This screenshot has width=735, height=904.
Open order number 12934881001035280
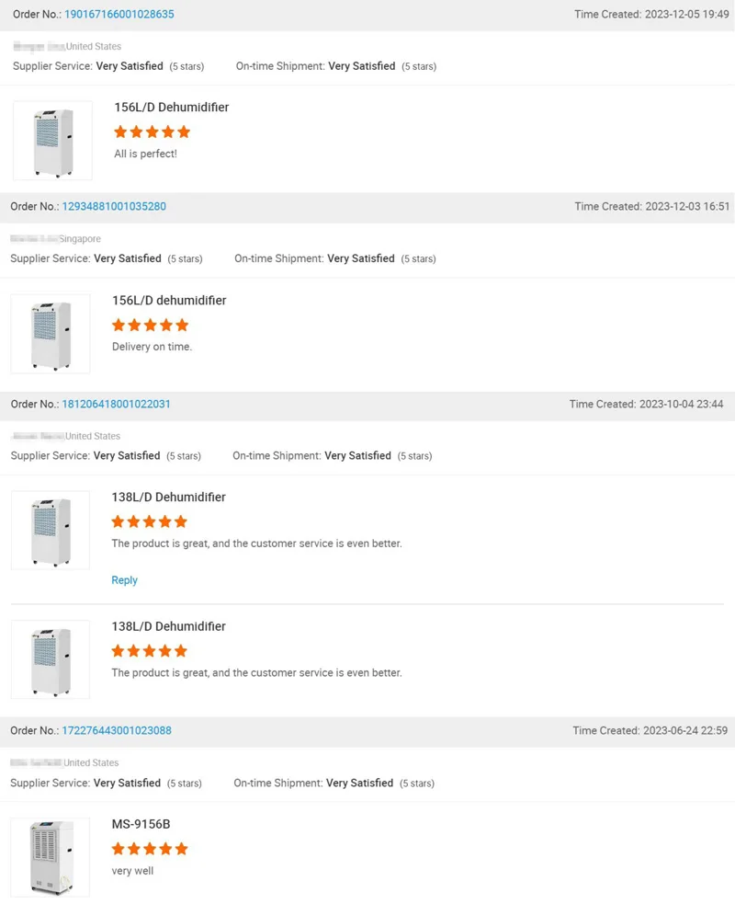(x=114, y=207)
